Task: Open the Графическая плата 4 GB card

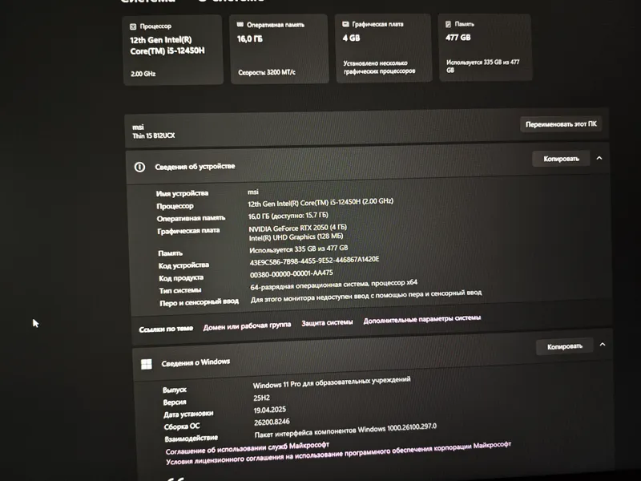Action: click(384, 48)
